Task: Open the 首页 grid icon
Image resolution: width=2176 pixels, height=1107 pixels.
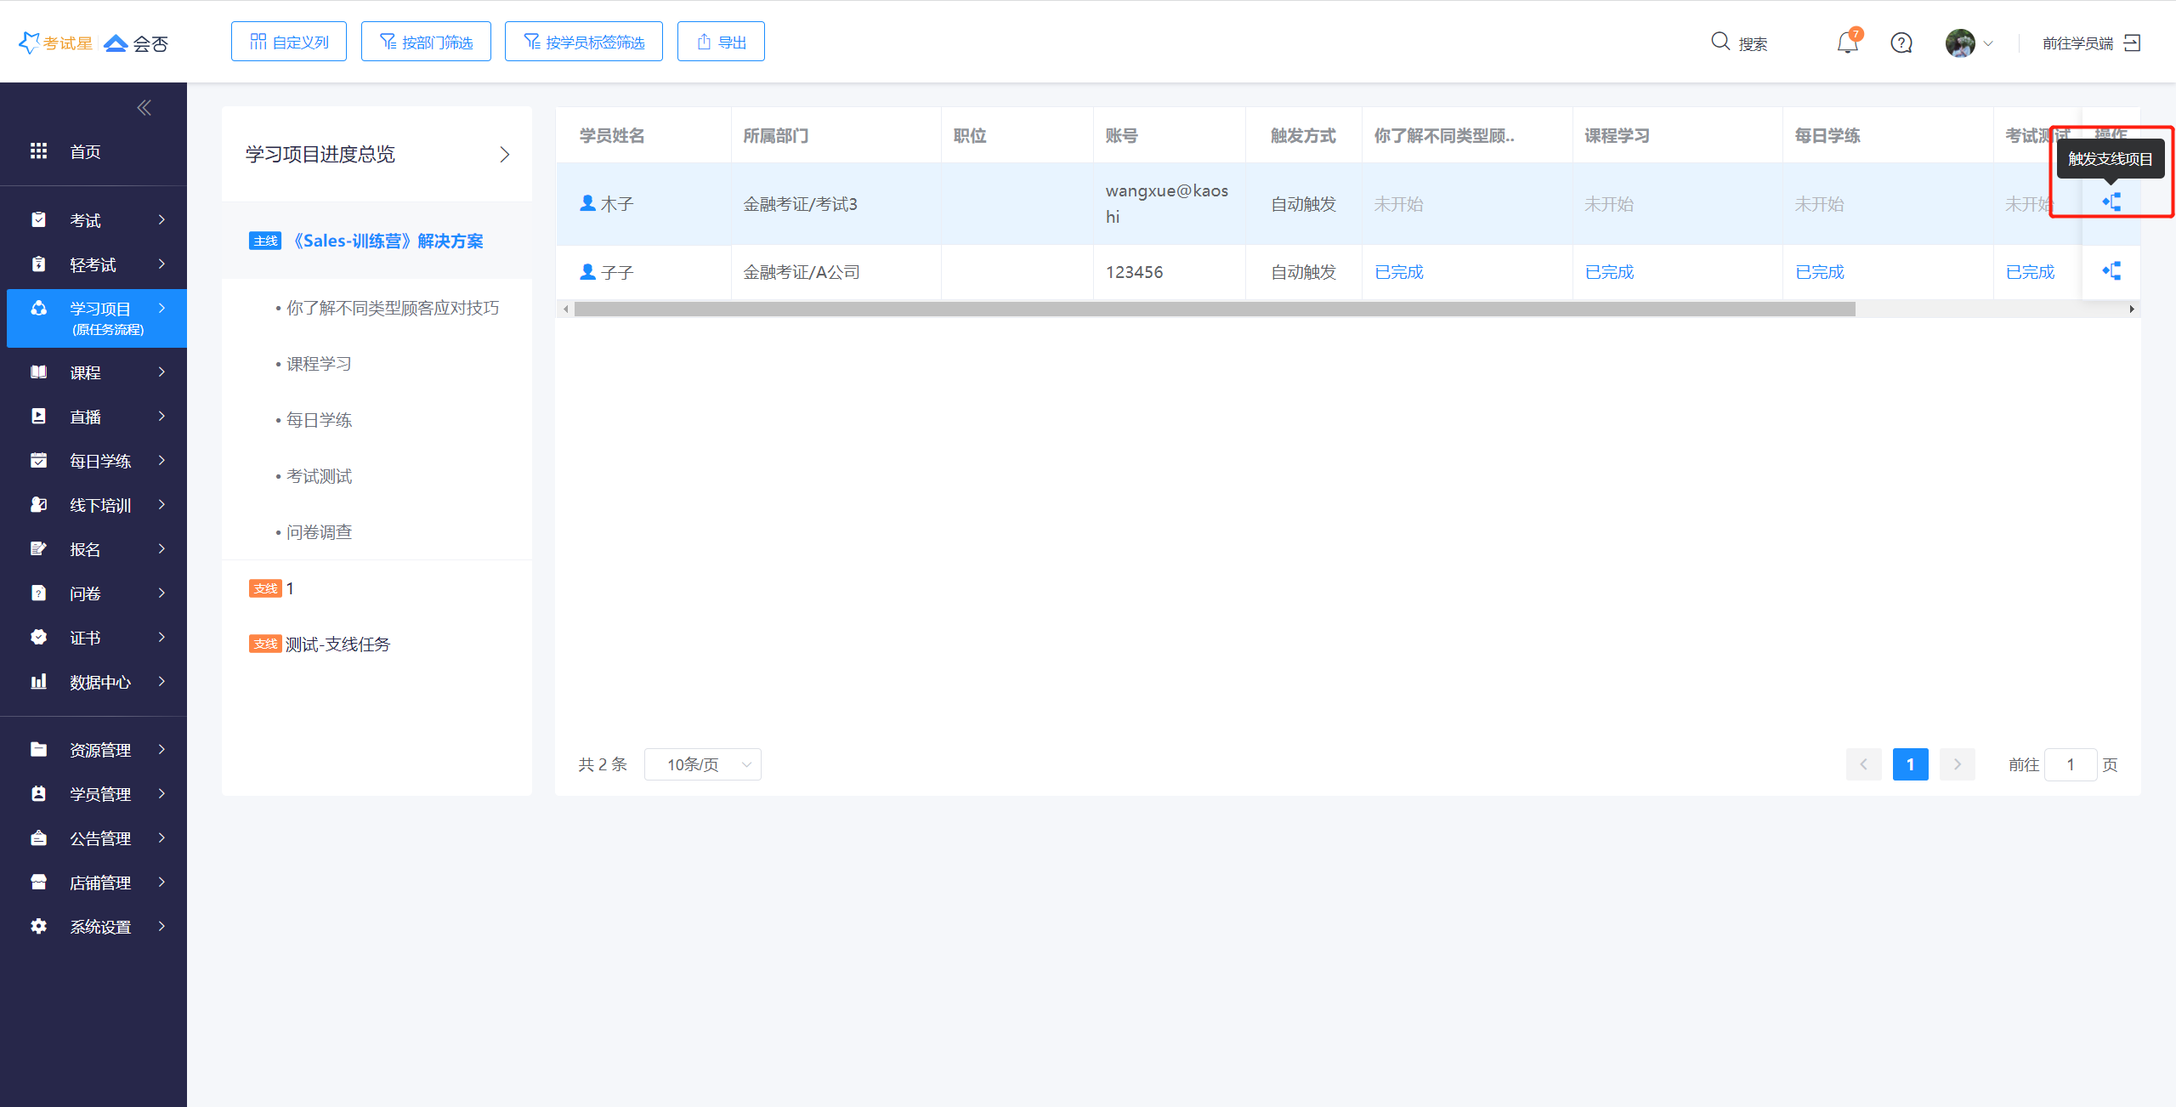Action: 38,151
